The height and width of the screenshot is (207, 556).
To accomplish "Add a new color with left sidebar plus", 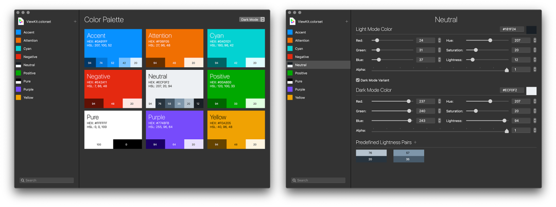I will coord(75,22).
